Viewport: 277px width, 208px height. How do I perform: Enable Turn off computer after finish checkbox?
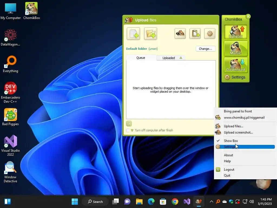pyautogui.click(x=128, y=130)
